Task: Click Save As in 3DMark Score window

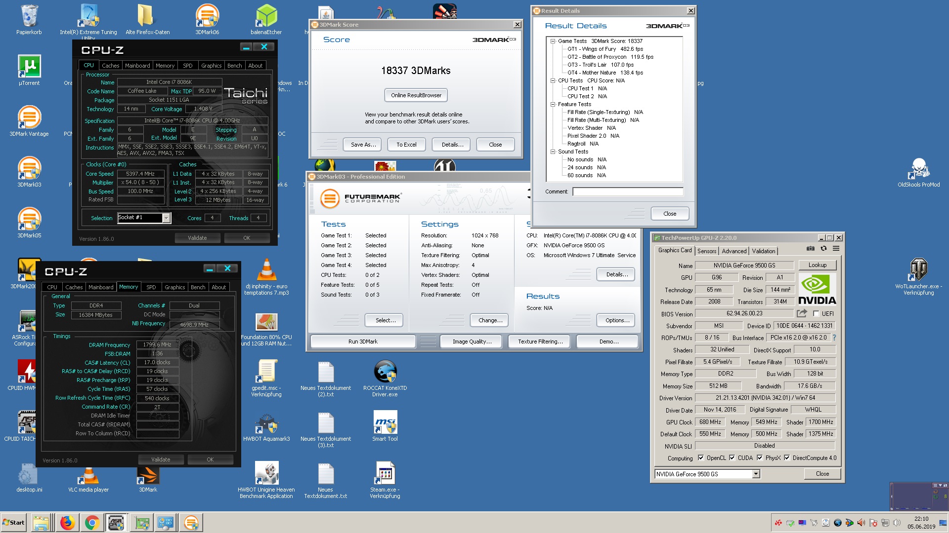Action: (363, 145)
